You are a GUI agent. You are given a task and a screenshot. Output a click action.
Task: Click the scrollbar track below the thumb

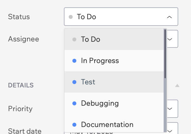(x=165, y=105)
